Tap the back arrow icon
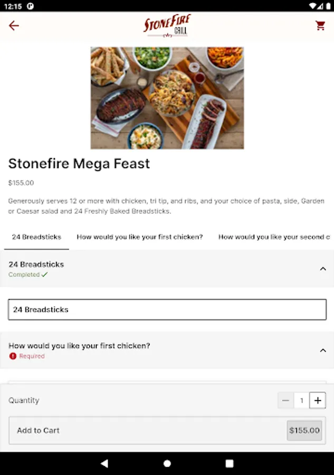 coord(14,26)
